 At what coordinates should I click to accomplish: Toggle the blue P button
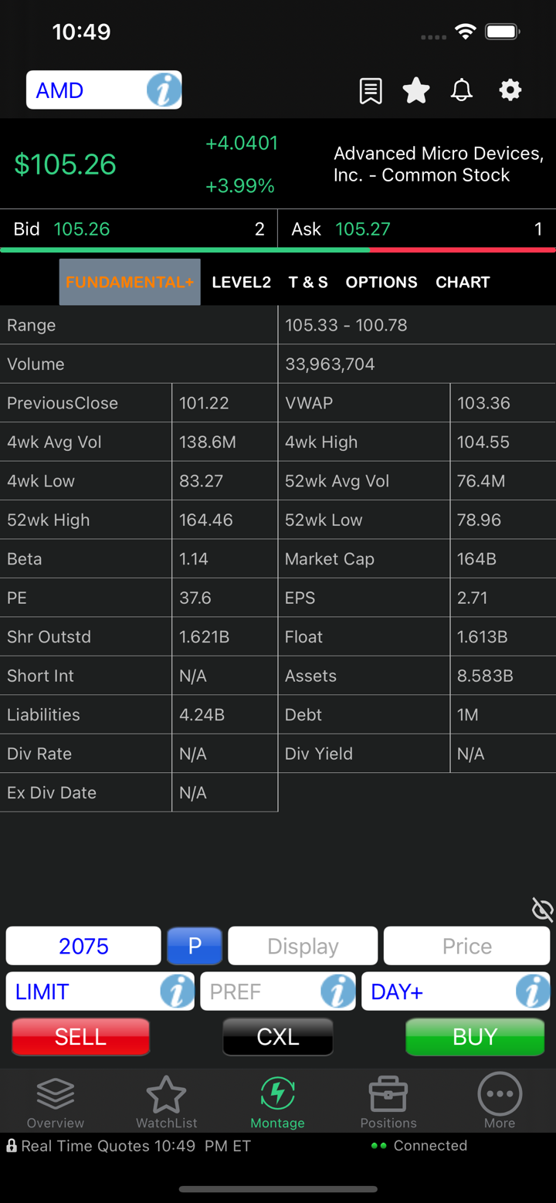[x=195, y=946]
